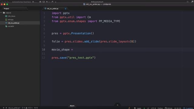Switch to the Project panel tab
194x109 pixels.
coord(6,9)
